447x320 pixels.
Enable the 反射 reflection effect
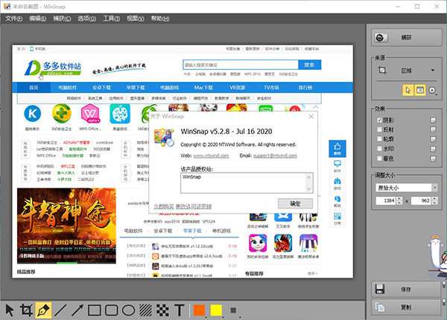pyautogui.click(x=379, y=129)
